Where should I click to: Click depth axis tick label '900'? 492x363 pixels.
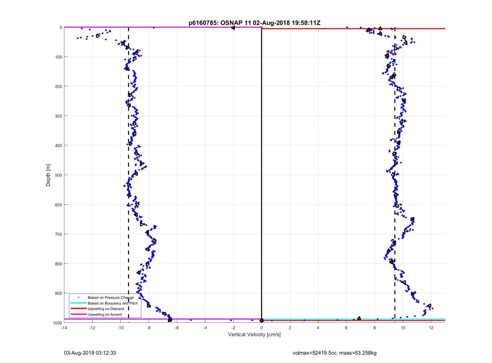58,293
